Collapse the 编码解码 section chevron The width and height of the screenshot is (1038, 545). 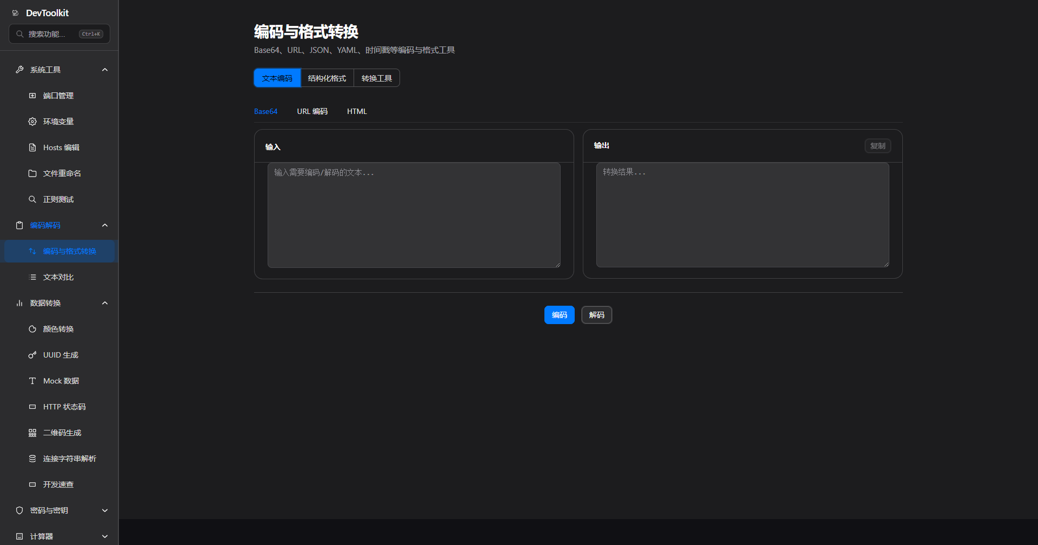[105, 225]
